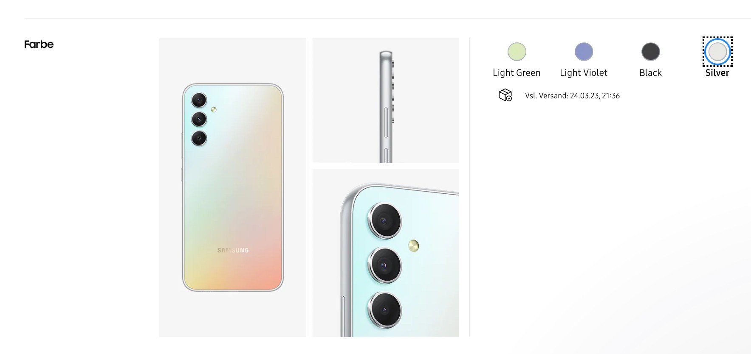This screenshot has width=751, height=354.
Task: Click the Farbe section heading
Action: coord(39,45)
